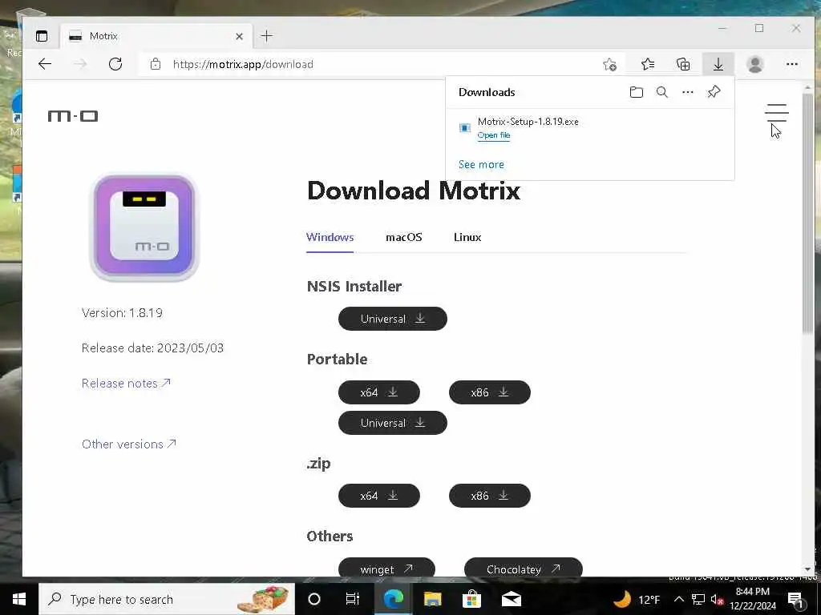Add this page to favorites
The height and width of the screenshot is (615, 821).
coord(609,64)
